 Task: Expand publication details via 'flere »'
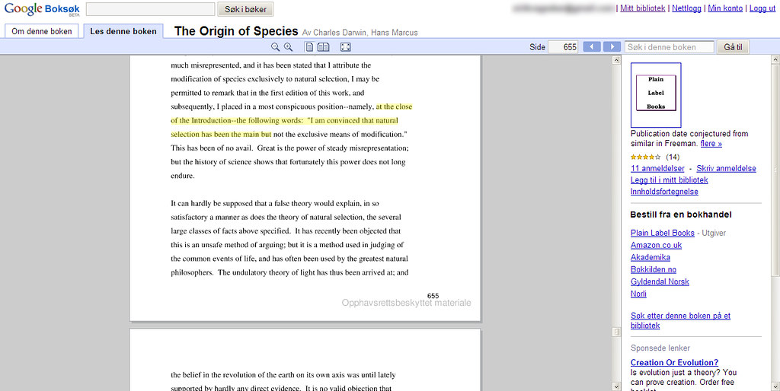pos(711,144)
